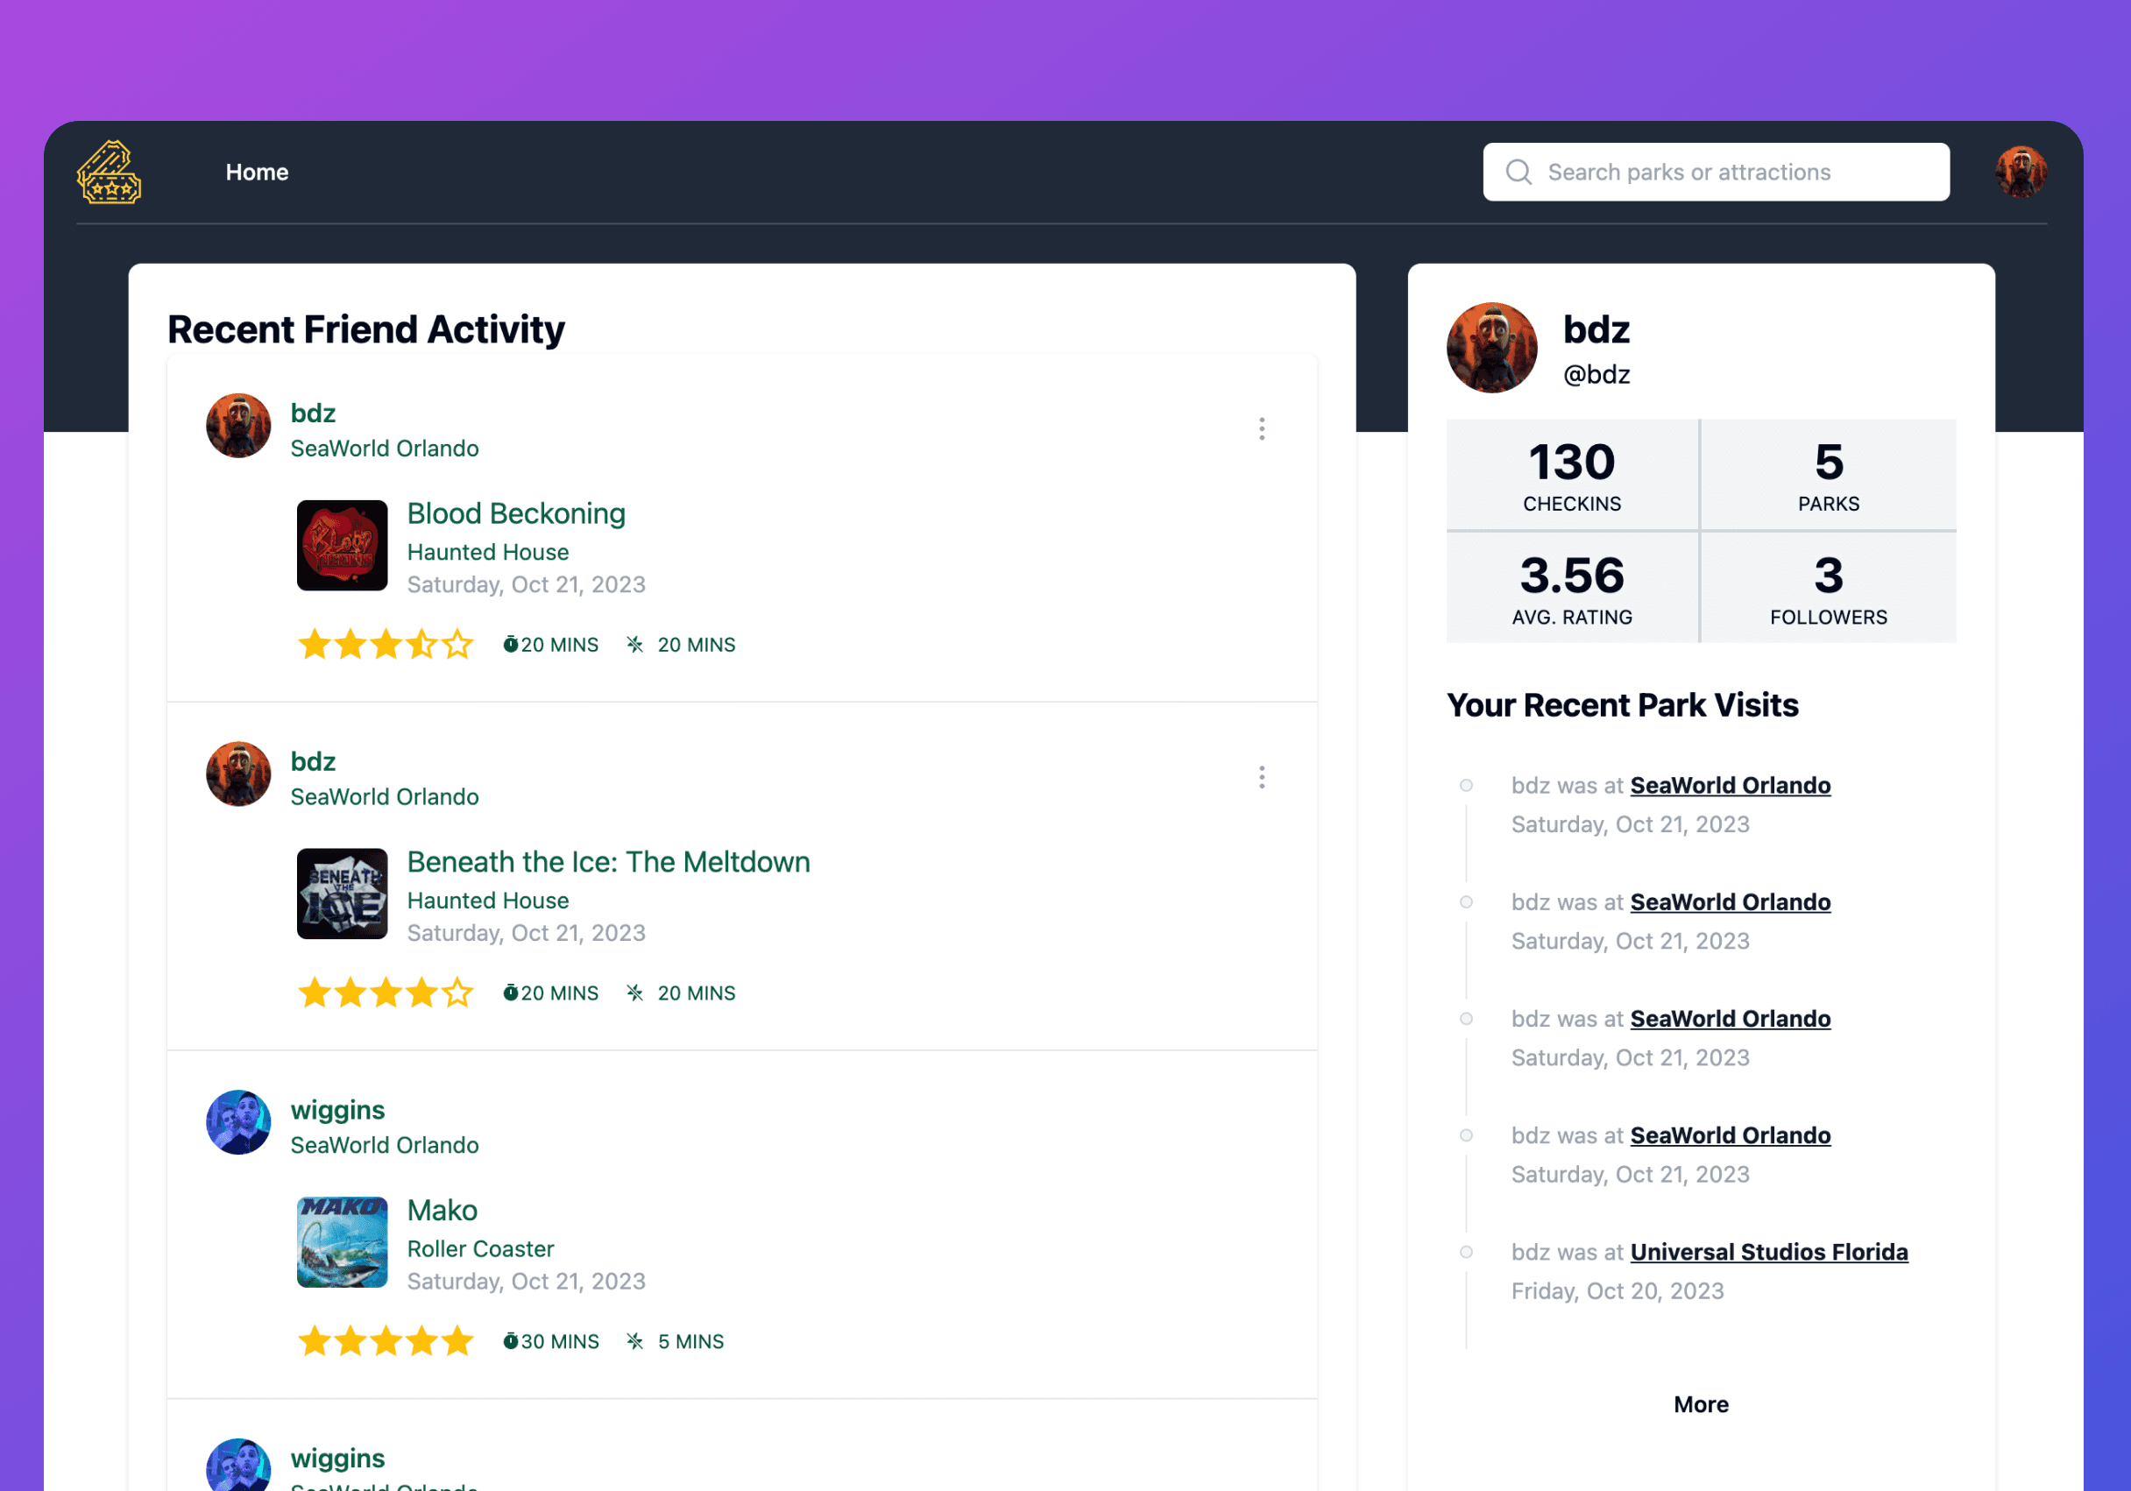This screenshot has height=1491, width=2131.
Task: Click stopwatch icon on Beneath the Ice post
Action: [x=510, y=993]
